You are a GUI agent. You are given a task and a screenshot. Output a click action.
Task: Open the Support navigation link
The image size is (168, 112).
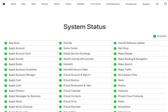click(146, 4)
